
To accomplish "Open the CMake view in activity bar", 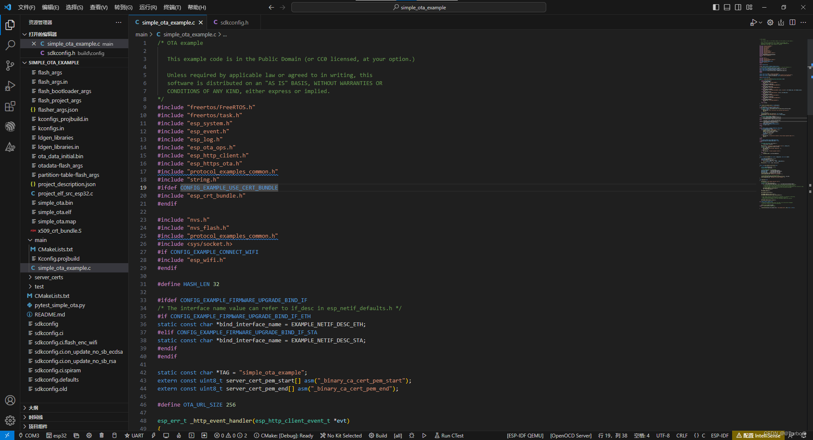I will click(x=10, y=147).
